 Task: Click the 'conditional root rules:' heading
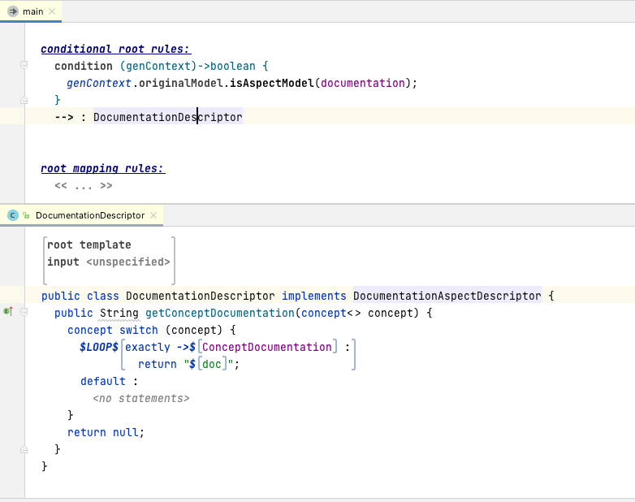115,50
